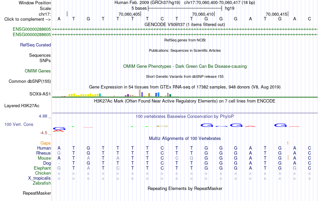This screenshot has height=201, width=318.
Task: Click the chr17 coordinates header text
Action: click(220, 3)
